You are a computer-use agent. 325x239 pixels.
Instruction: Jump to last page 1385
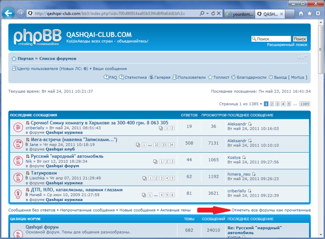[x=304, y=104]
